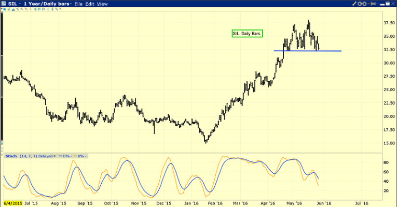Open the K% line options dropdown
Screen dimensions: 397x207
[x=85, y=155]
